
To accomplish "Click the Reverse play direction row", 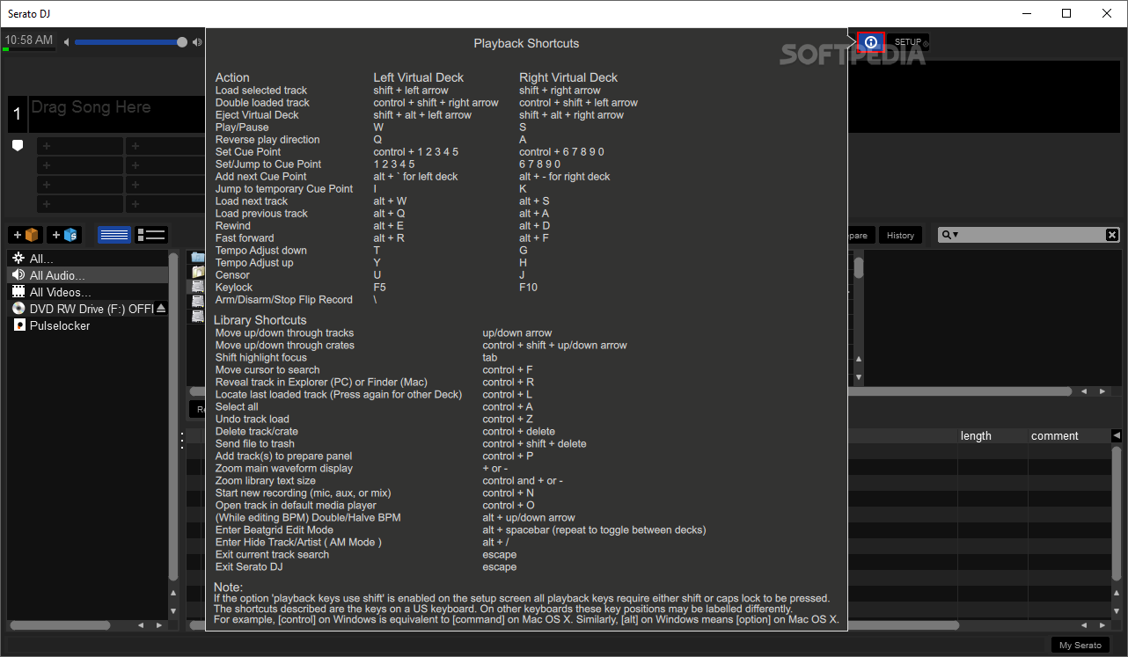I will click(370, 139).
